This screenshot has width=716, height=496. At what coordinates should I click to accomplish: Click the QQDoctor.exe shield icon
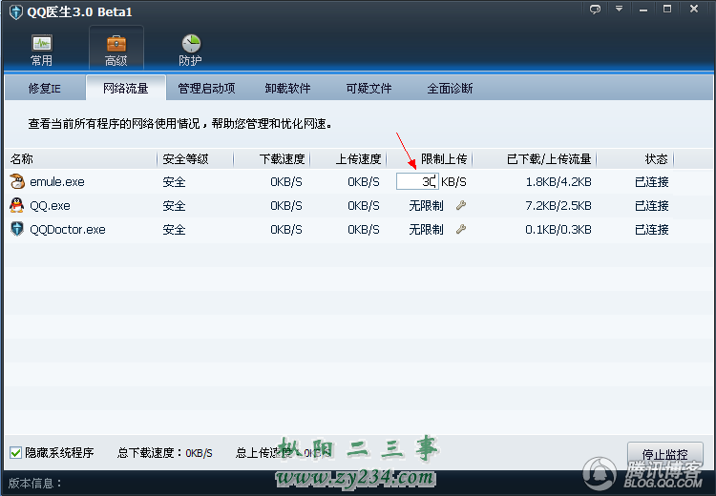pos(17,229)
